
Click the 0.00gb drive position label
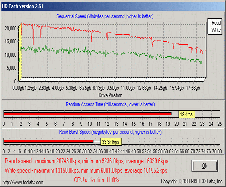click(18, 88)
